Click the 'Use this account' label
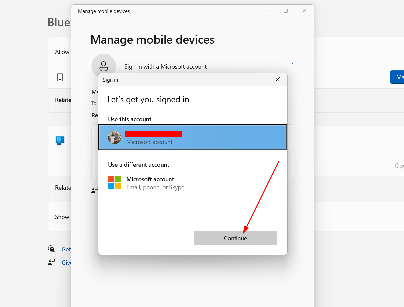404x307 pixels. (x=130, y=119)
